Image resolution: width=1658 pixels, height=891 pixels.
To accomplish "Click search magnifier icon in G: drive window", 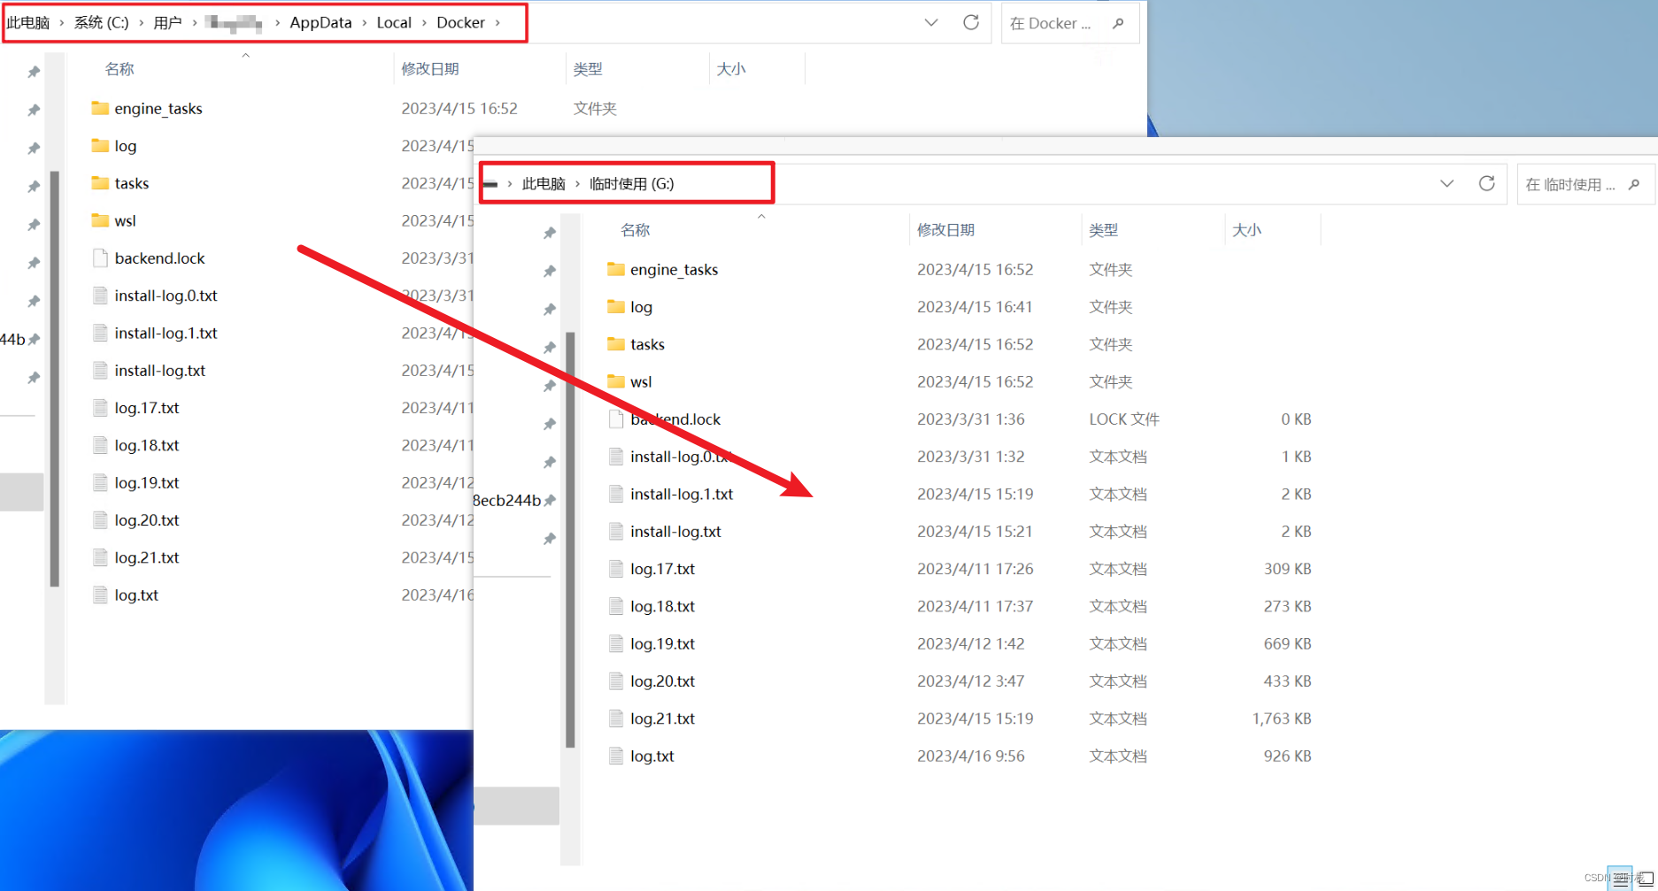I will pos(1634,185).
